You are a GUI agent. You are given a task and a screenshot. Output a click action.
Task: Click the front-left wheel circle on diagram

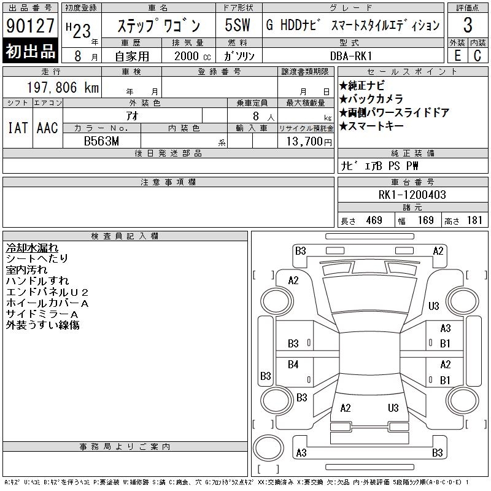point(277,301)
